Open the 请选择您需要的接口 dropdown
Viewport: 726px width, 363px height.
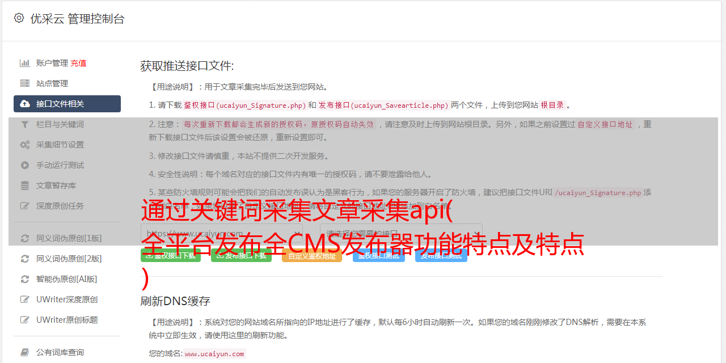pyautogui.click(x=401, y=234)
